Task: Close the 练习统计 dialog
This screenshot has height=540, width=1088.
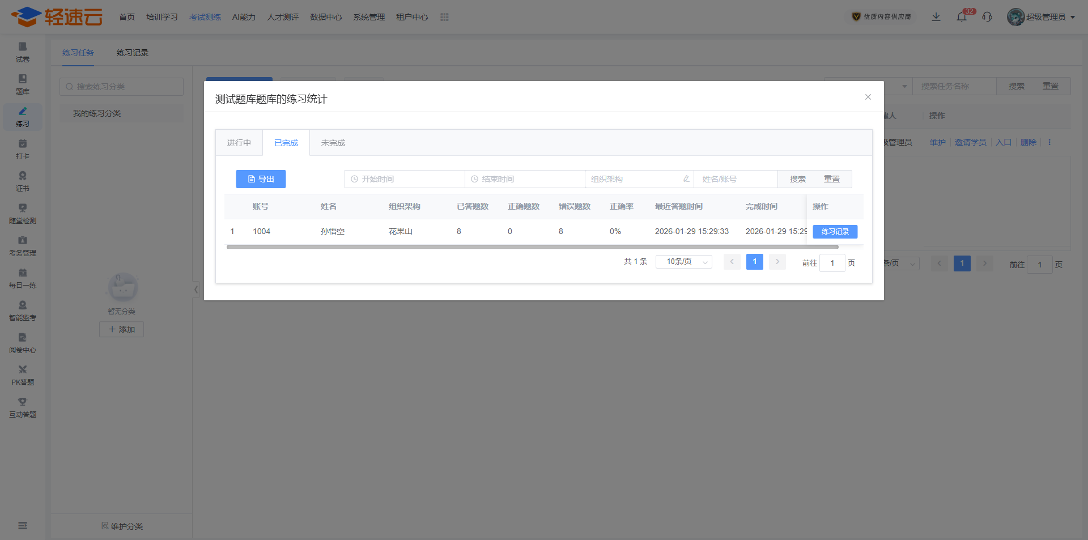Action: click(868, 97)
